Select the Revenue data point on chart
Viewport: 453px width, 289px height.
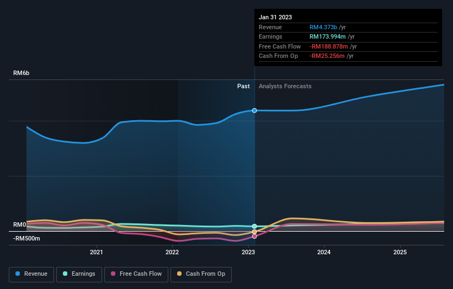point(254,110)
